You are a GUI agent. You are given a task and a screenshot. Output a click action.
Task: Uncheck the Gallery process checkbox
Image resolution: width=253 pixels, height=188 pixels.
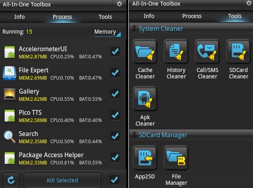(115, 94)
